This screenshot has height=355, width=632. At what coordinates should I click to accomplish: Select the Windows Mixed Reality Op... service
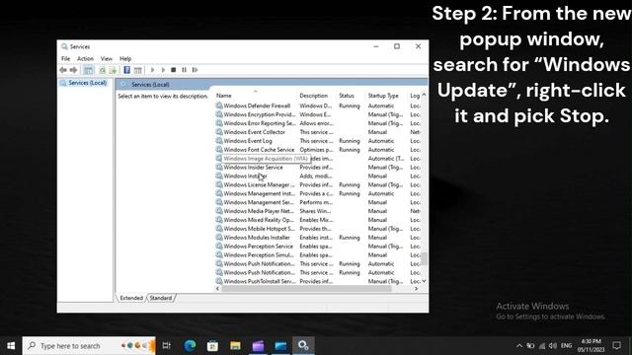(259, 220)
